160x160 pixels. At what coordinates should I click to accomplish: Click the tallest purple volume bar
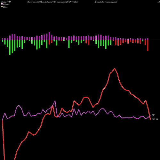point(49,36)
